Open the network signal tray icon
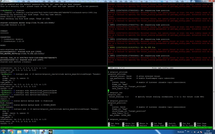Image resolution: width=215 pixels, height=134 pixels. coord(198,132)
